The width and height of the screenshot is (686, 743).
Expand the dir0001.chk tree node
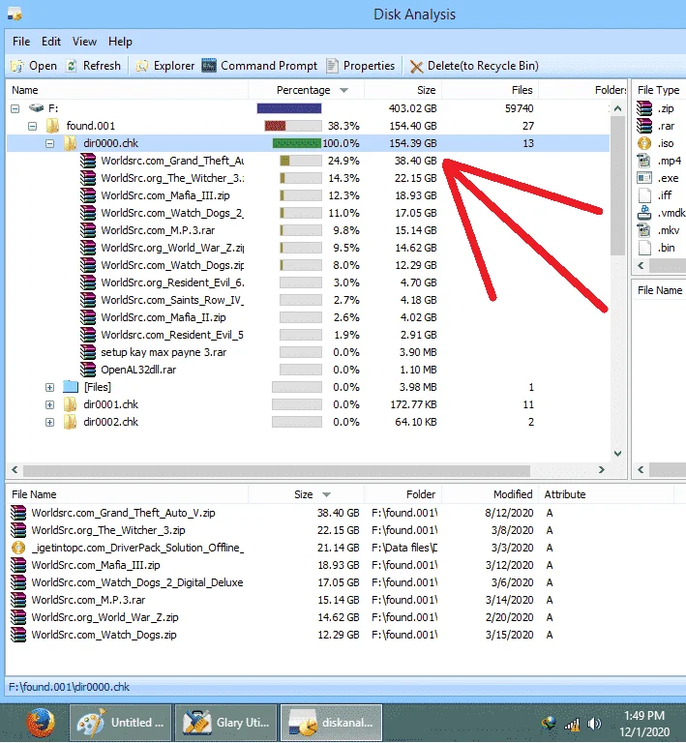(49, 404)
